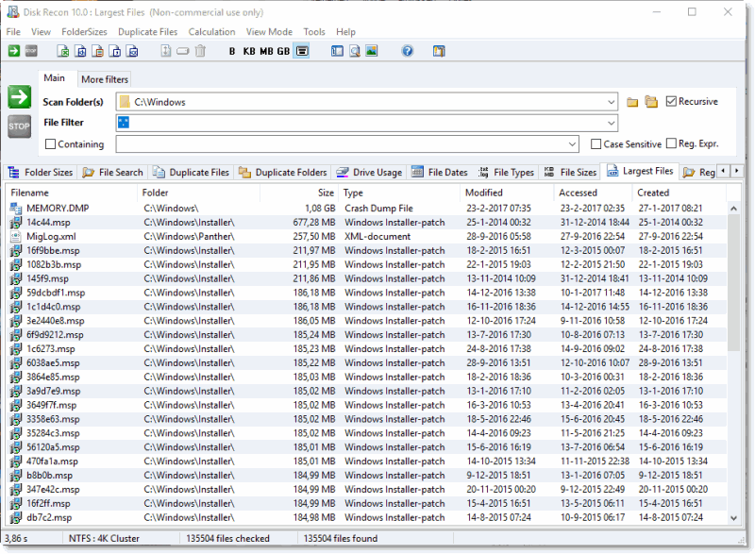Click the rightmost notepad toolbar icon
The width and height of the screenshot is (755, 554).
point(439,51)
